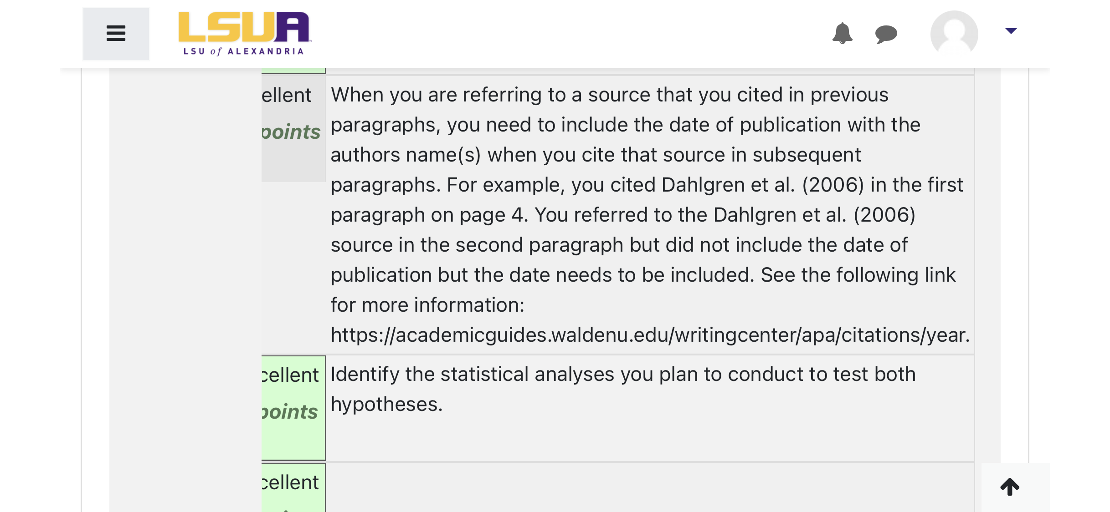Click the academicguides.waldenu.edu citation URL text

[x=650, y=335]
